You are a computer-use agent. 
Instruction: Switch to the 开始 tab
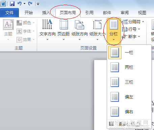pyautogui.click(x=29, y=13)
